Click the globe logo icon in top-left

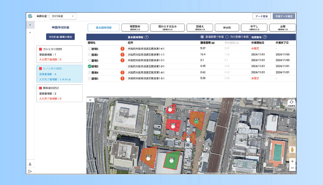click(x=30, y=16)
